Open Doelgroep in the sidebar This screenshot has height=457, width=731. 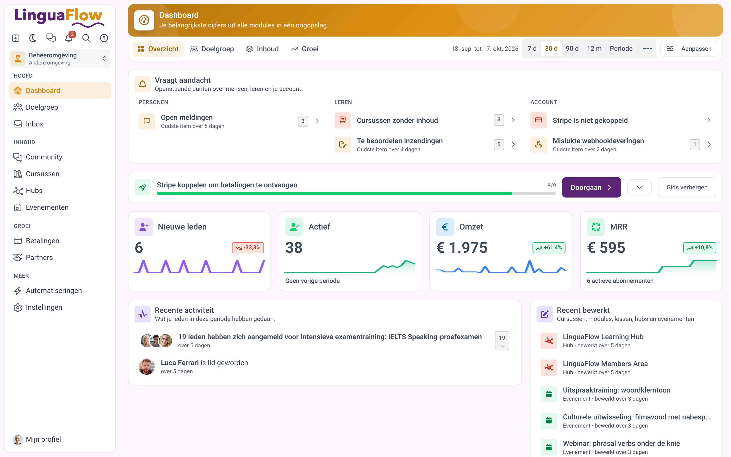[60, 107]
